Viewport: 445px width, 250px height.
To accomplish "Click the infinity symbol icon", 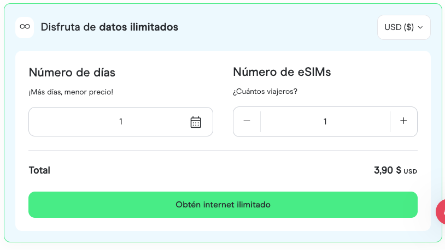I will [25, 27].
